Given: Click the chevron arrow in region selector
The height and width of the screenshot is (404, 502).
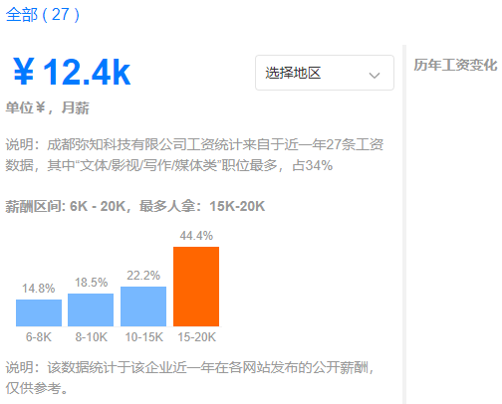Looking at the screenshot, I should click(375, 76).
